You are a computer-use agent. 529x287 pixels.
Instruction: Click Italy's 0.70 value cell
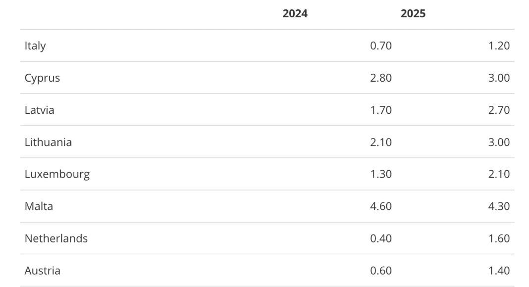pos(381,46)
